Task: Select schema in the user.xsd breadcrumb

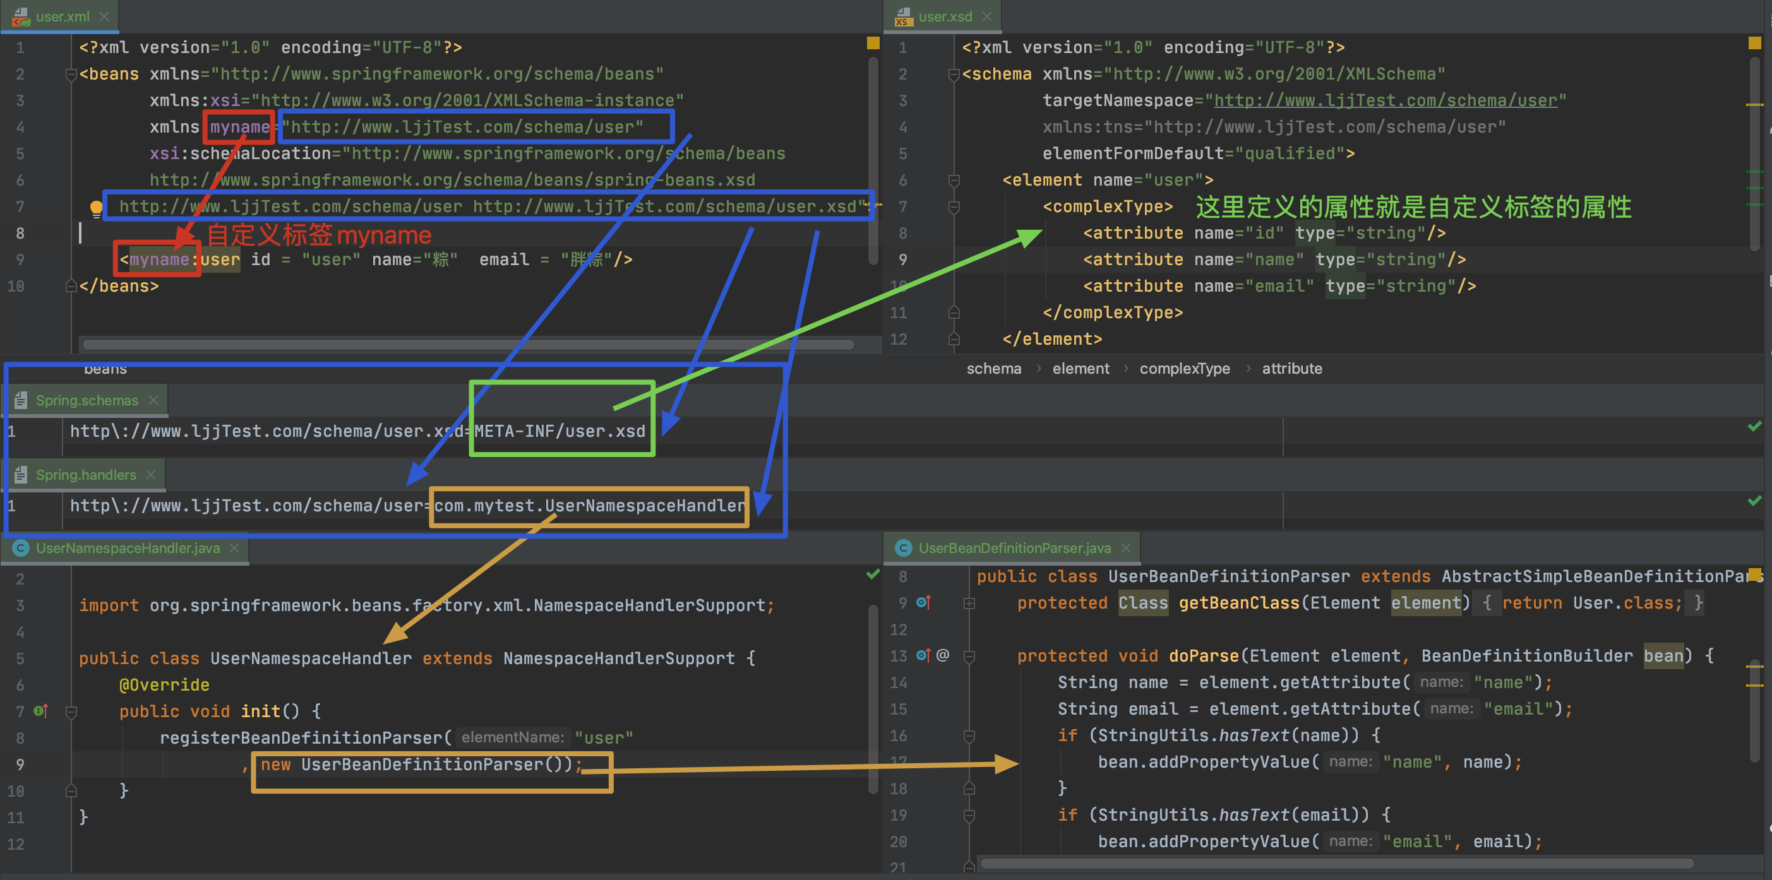Action: [993, 369]
